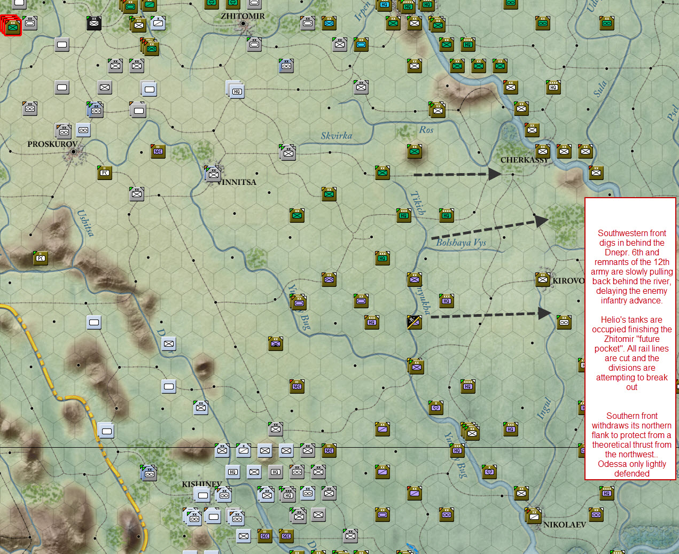Click the NIKOLAEV city name
This screenshot has height=554, width=679.
coord(565,525)
